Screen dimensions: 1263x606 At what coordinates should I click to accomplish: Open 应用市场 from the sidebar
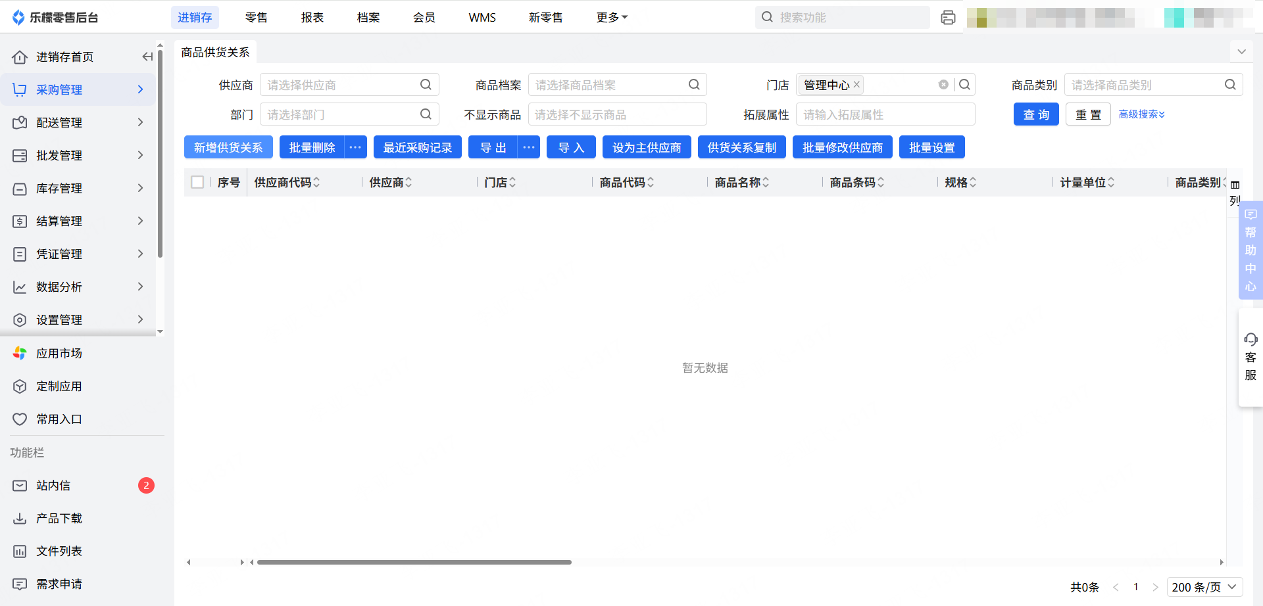pos(59,354)
